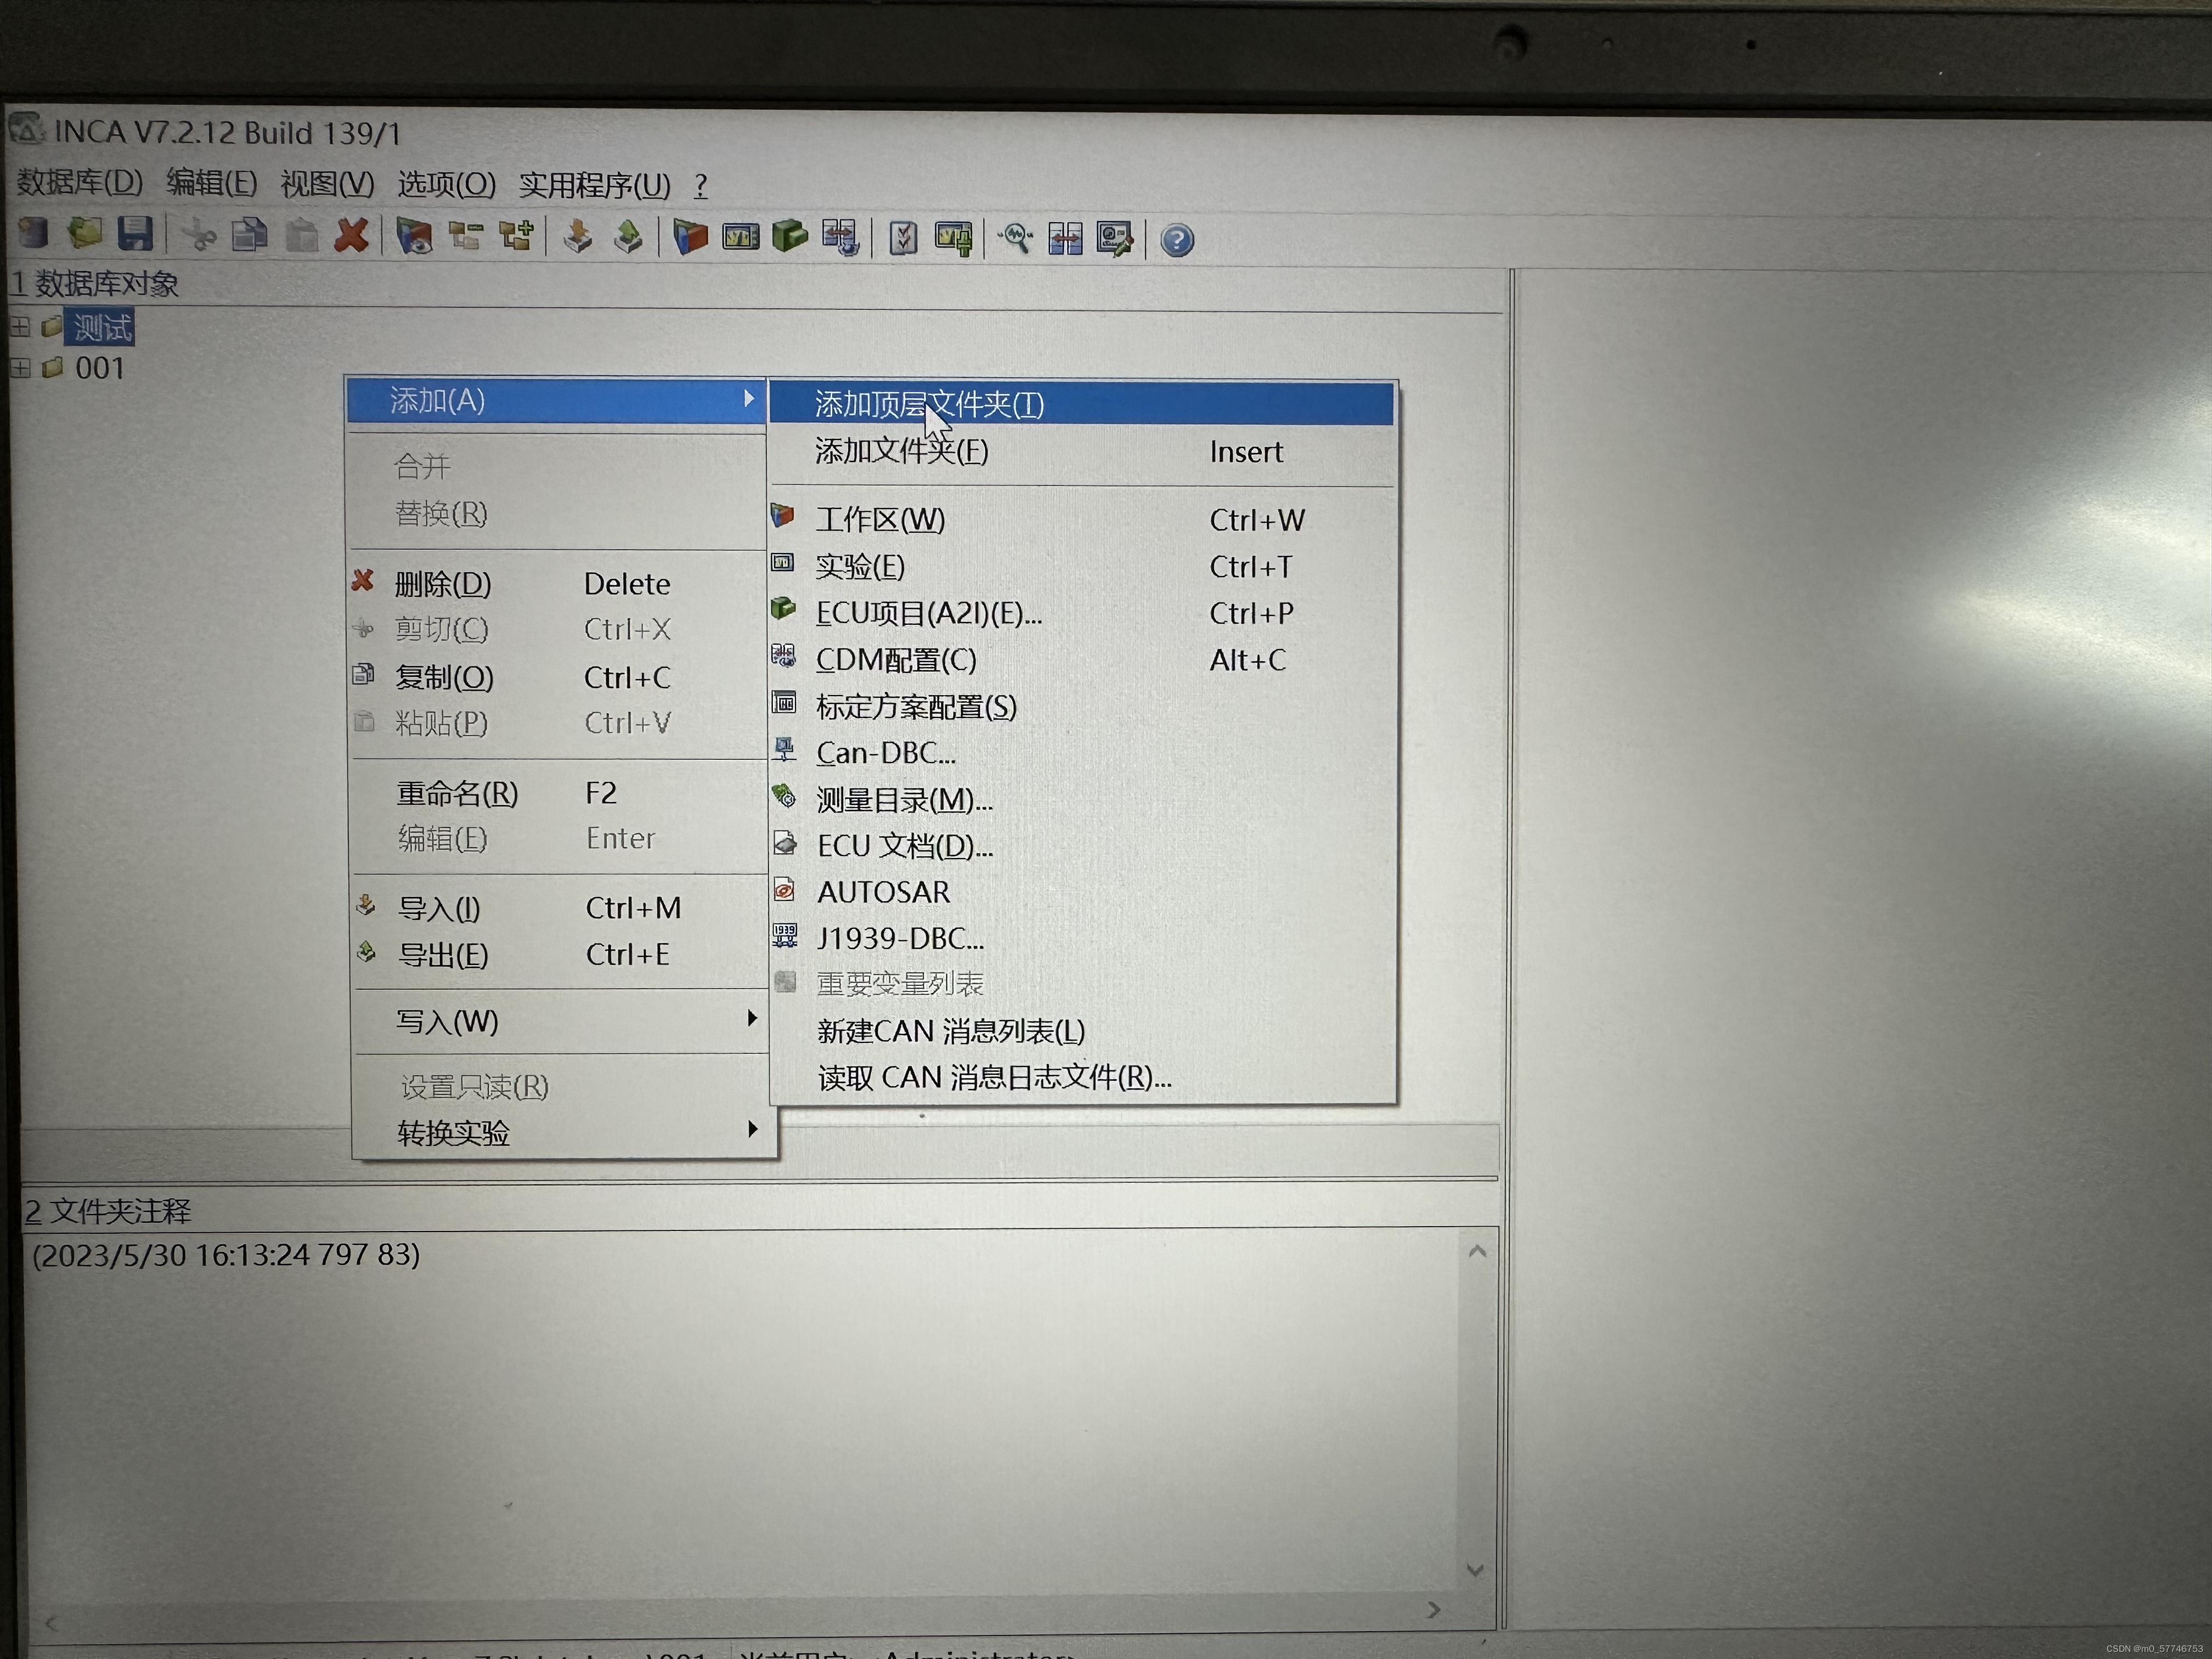Click the magnifier measure data analyzer icon

click(x=1016, y=238)
